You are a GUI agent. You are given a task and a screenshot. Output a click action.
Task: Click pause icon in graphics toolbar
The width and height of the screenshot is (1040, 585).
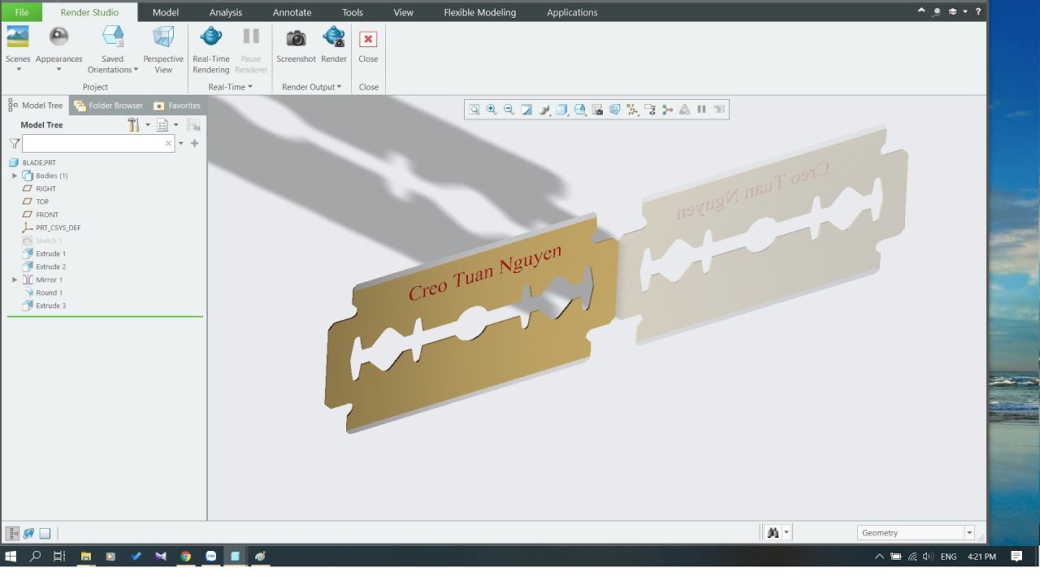point(701,110)
